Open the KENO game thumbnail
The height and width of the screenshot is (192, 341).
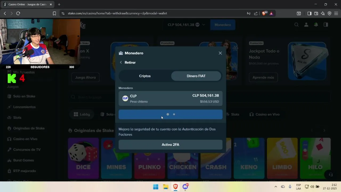tap(249, 158)
